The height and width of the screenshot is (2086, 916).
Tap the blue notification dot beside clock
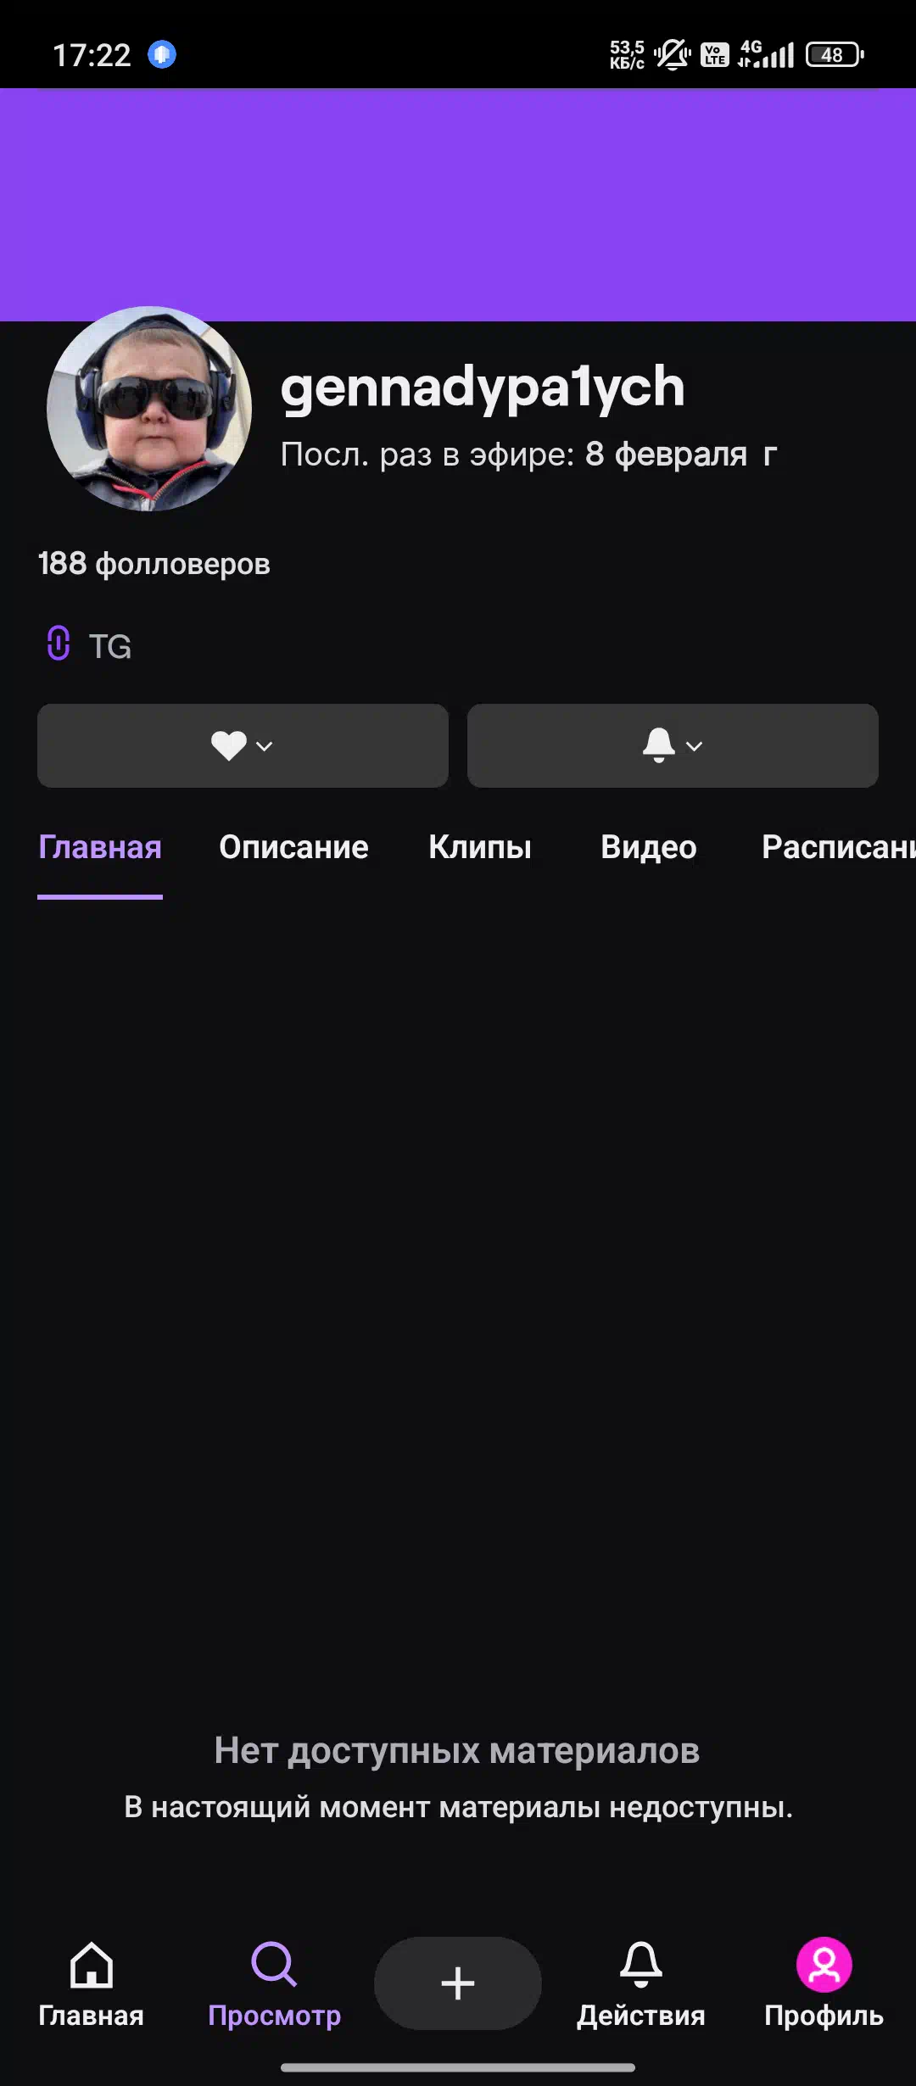coord(162,54)
